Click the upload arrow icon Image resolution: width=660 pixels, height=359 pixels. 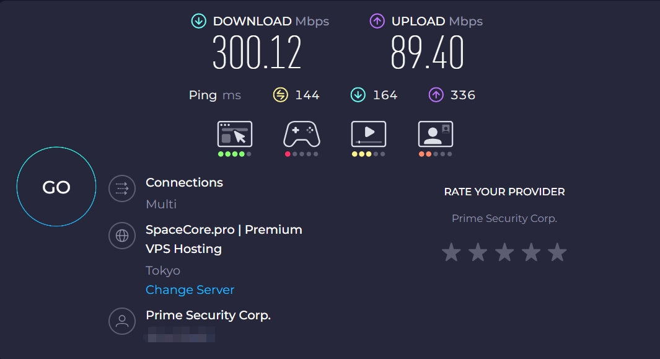(377, 21)
